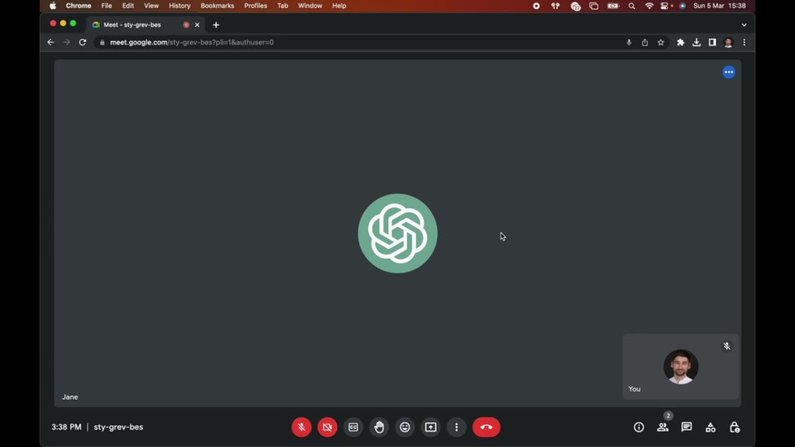Click the browser forward arrow
This screenshot has height=447, width=795.
tap(66, 42)
